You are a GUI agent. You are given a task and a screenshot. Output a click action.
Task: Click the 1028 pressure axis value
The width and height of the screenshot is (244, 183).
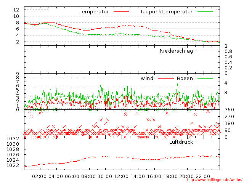(x=13, y=149)
